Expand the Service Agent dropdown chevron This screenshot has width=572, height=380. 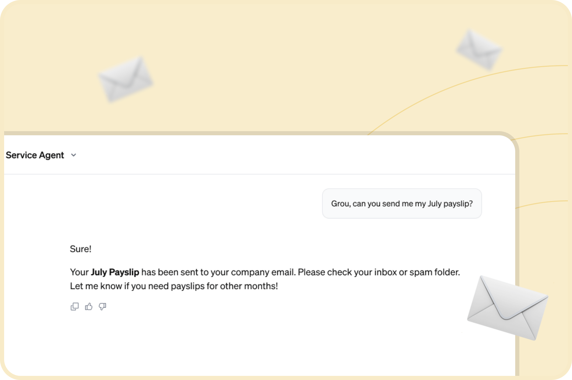click(x=74, y=155)
